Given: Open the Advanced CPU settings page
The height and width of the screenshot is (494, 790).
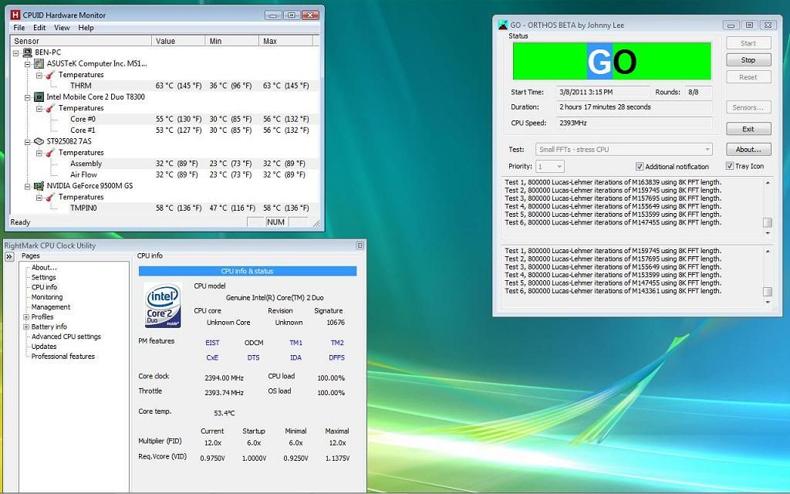Looking at the screenshot, I should click(x=66, y=337).
